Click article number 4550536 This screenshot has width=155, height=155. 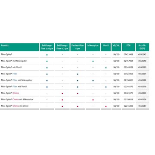click(142, 99)
